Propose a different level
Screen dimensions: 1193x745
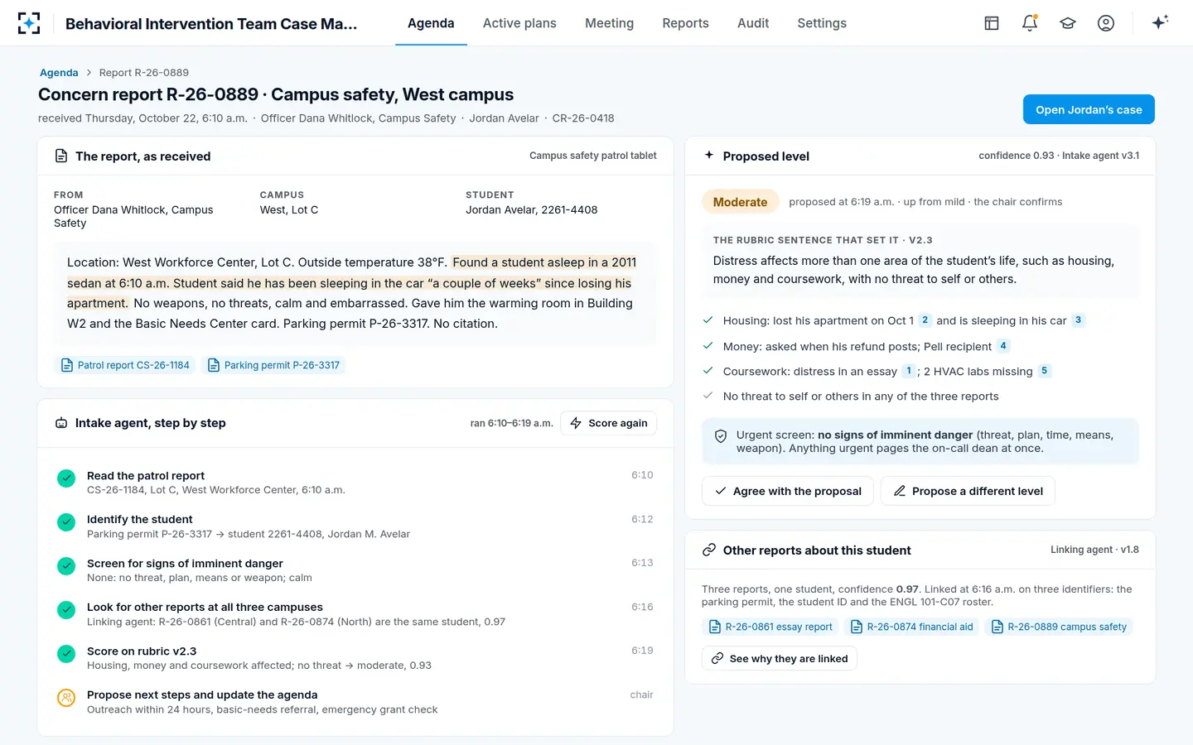click(968, 491)
